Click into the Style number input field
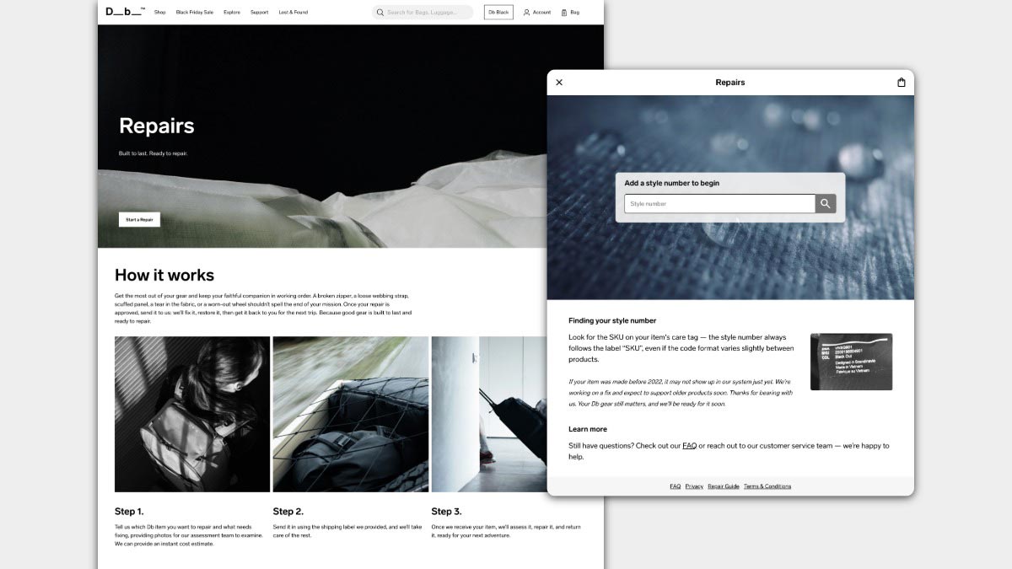The width and height of the screenshot is (1012, 569). (719, 204)
